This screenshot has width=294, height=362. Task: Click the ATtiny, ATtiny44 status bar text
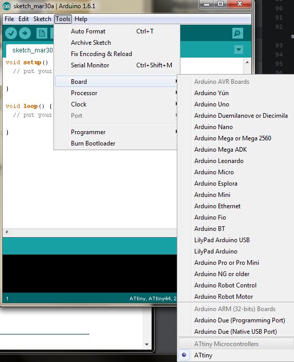coord(153,299)
